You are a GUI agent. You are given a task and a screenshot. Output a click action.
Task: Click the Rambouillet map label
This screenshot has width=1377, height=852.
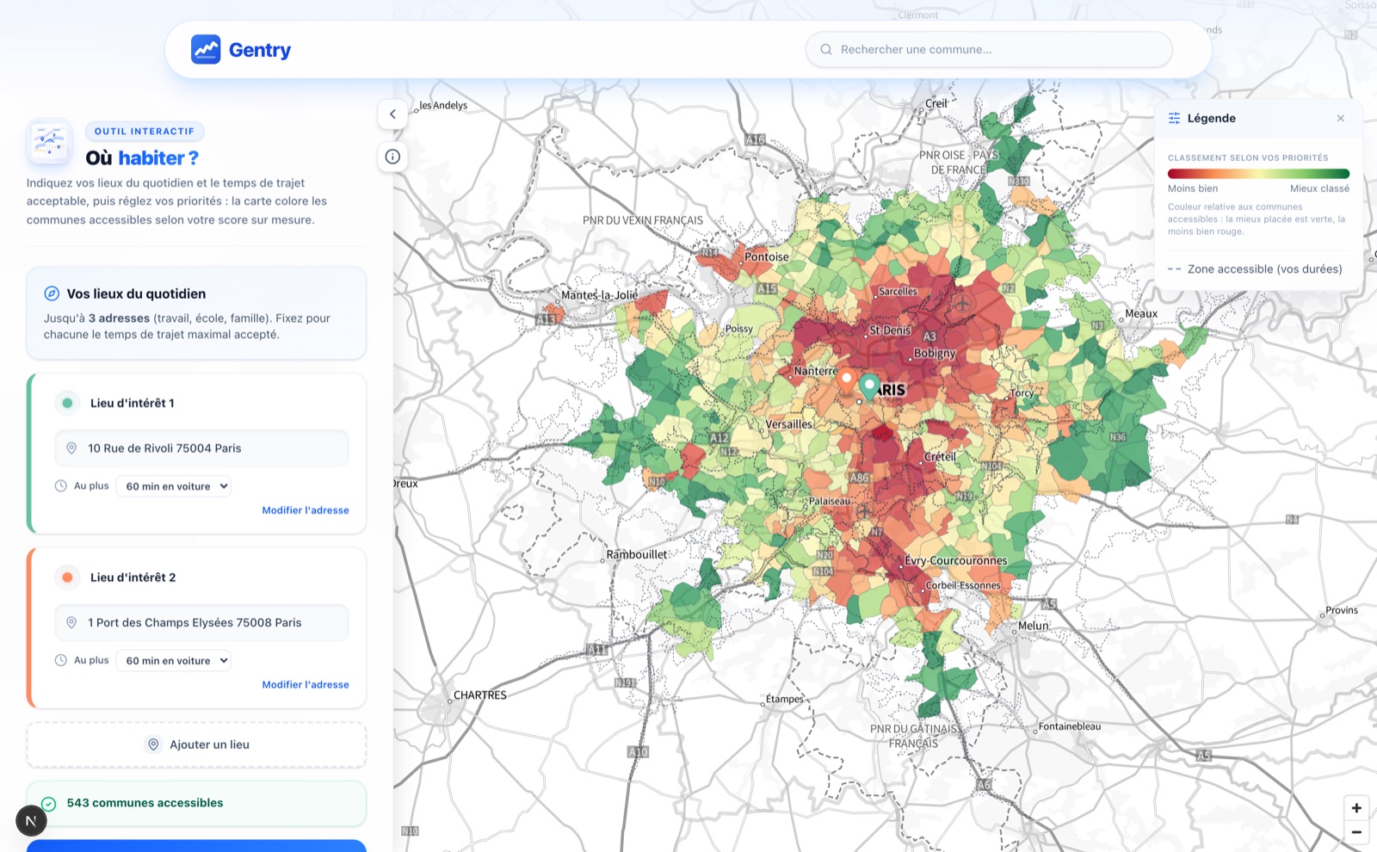636,554
